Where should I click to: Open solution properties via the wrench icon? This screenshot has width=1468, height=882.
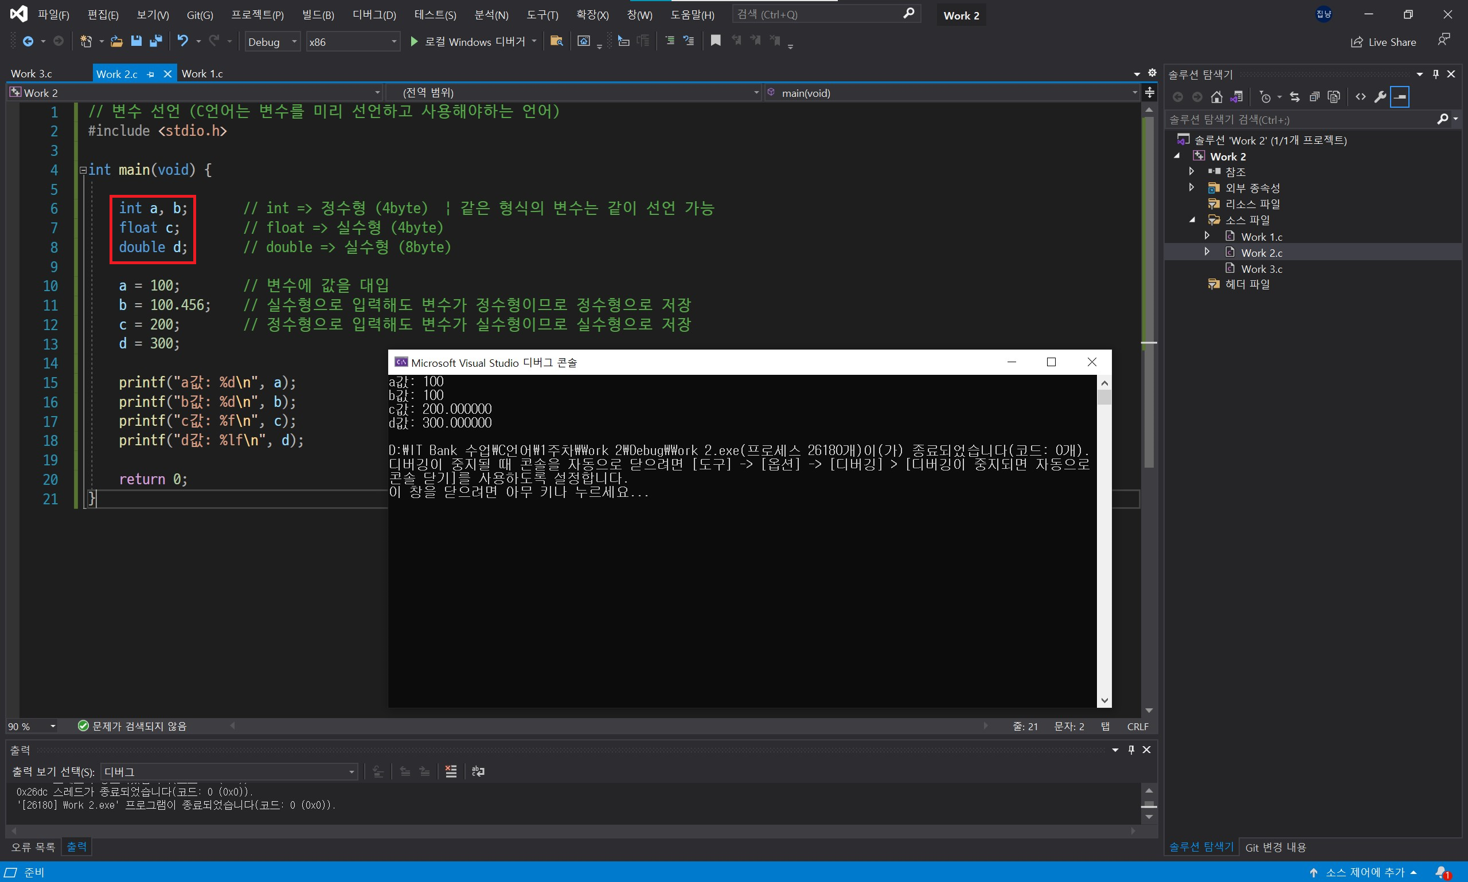1380,97
